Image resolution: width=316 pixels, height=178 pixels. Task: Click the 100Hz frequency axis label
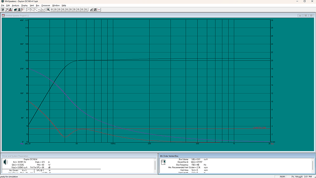(113, 144)
